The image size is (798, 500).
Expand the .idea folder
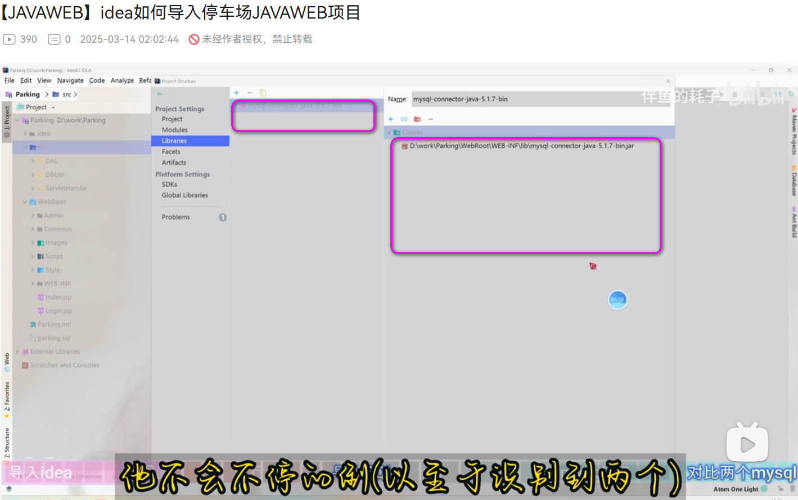pyautogui.click(x=25, y=134)
